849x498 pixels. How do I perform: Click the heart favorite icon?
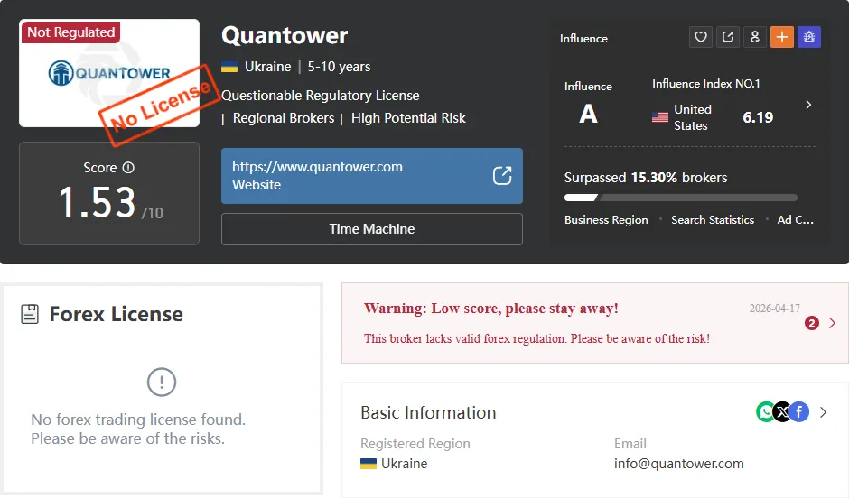click(701, 37)
